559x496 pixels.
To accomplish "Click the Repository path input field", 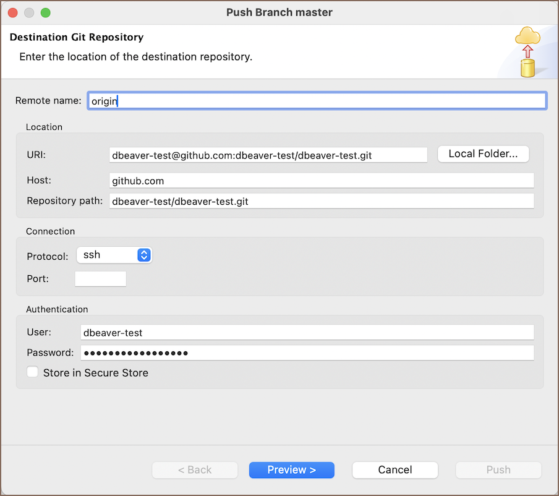I will click(x=321, y=201).
